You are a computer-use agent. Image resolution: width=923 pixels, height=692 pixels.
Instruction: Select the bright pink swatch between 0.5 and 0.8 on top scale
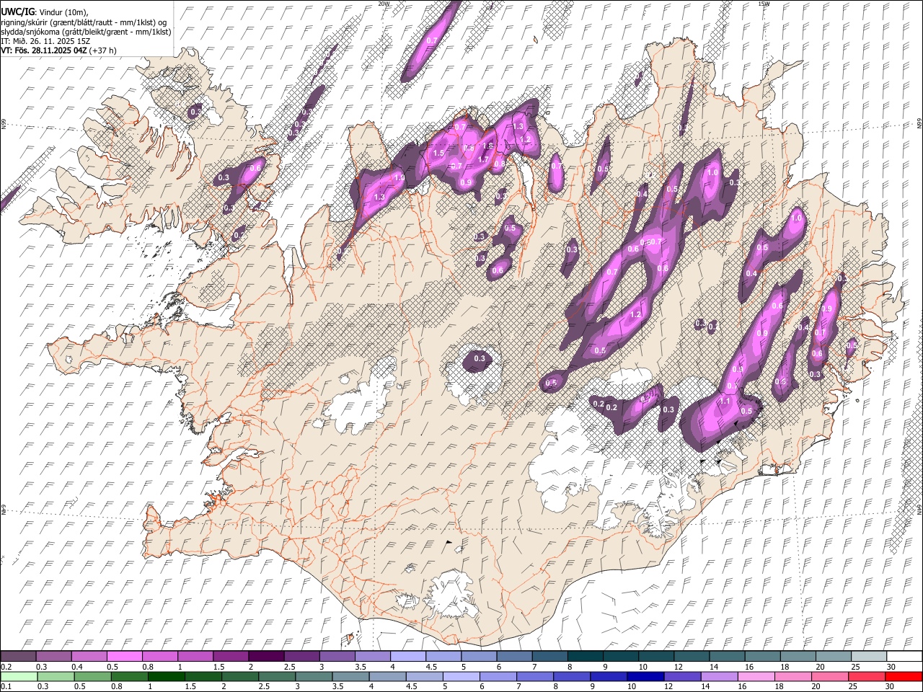pyautogui.click(x=125, y=656)
